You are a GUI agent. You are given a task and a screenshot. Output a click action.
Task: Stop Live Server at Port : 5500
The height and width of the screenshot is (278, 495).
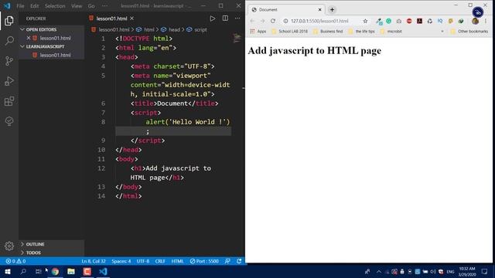coord(204,261)
